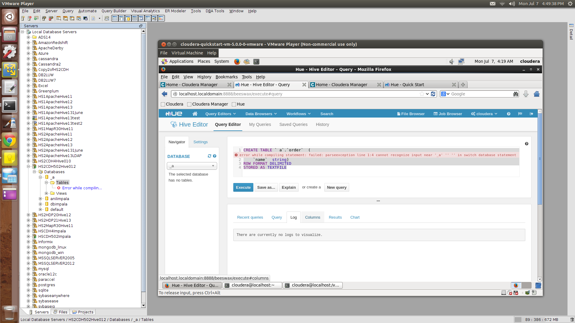Switch to the Columns tab
The width and height of the screenshot is (575, 323).
click(x=312, y=217)
